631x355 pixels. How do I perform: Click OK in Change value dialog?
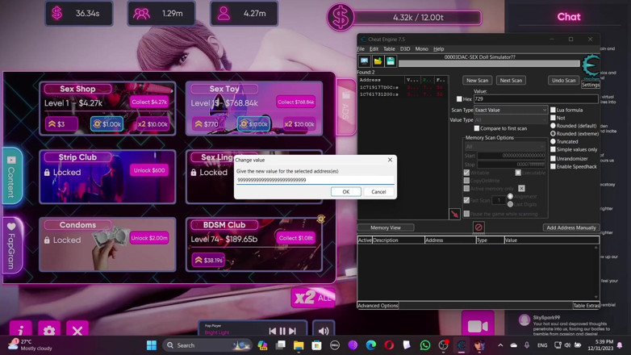[x=345, y=191]
